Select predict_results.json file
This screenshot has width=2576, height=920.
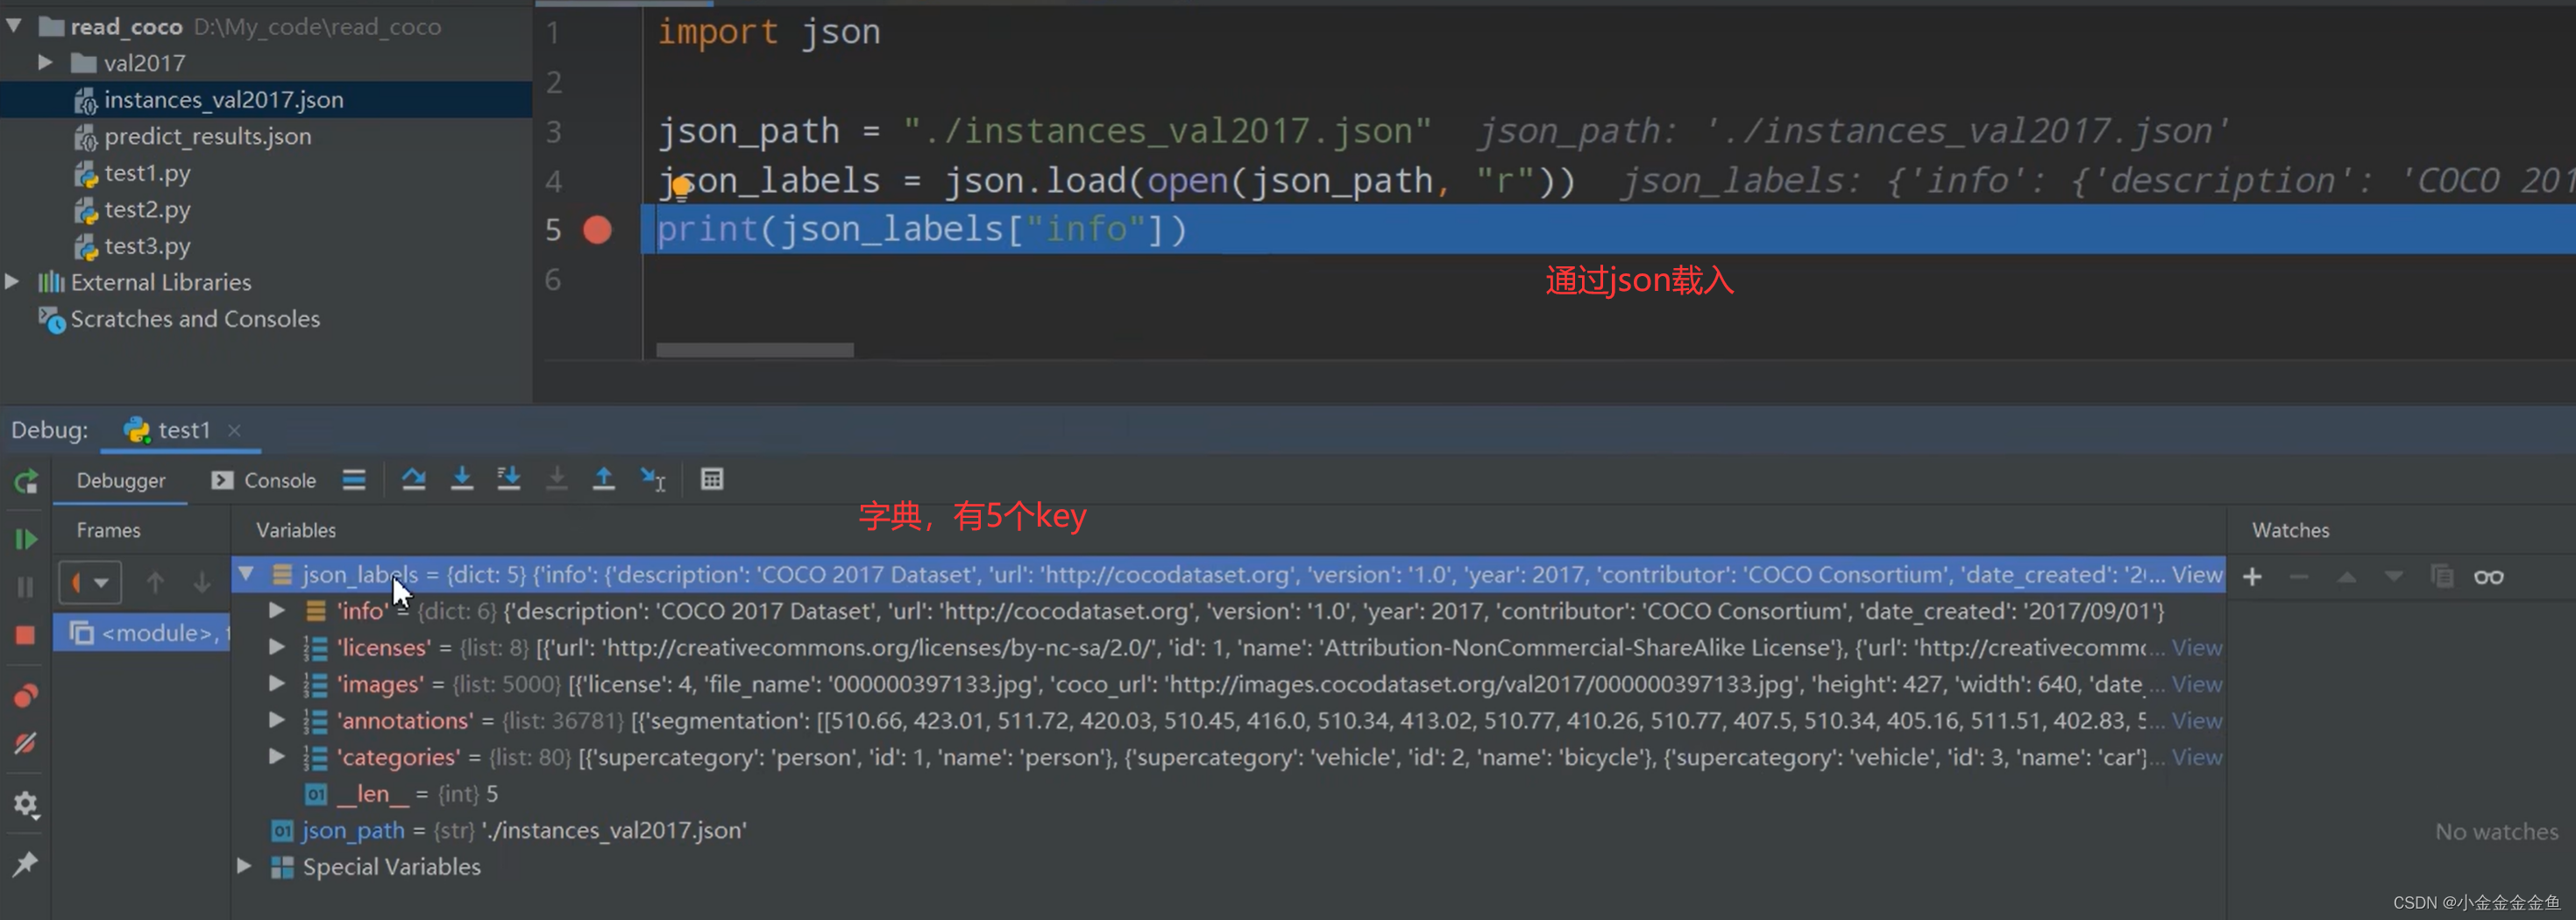tap(207, 136)
